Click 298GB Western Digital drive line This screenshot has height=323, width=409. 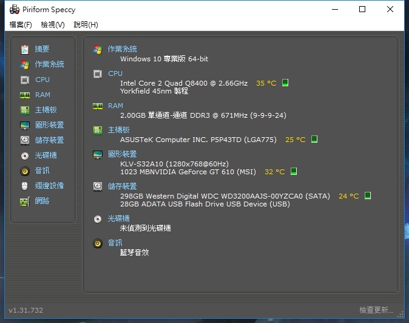click(x=225, y=196)
